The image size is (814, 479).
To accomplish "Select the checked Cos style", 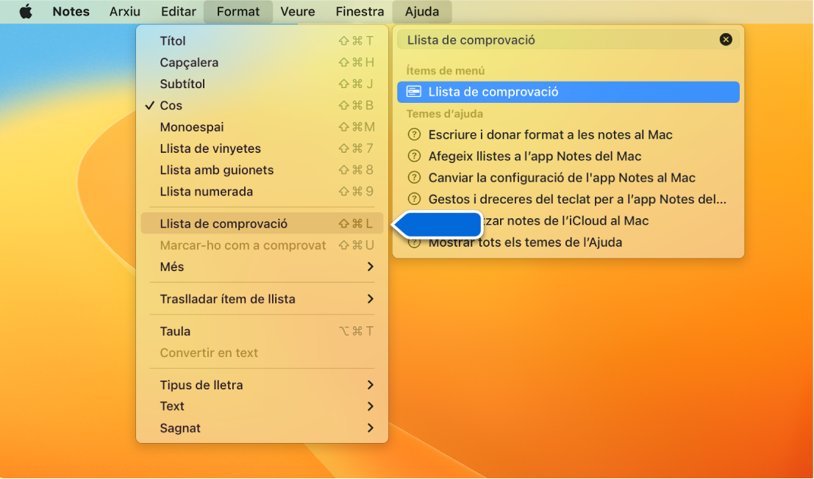I will (263, 105).
